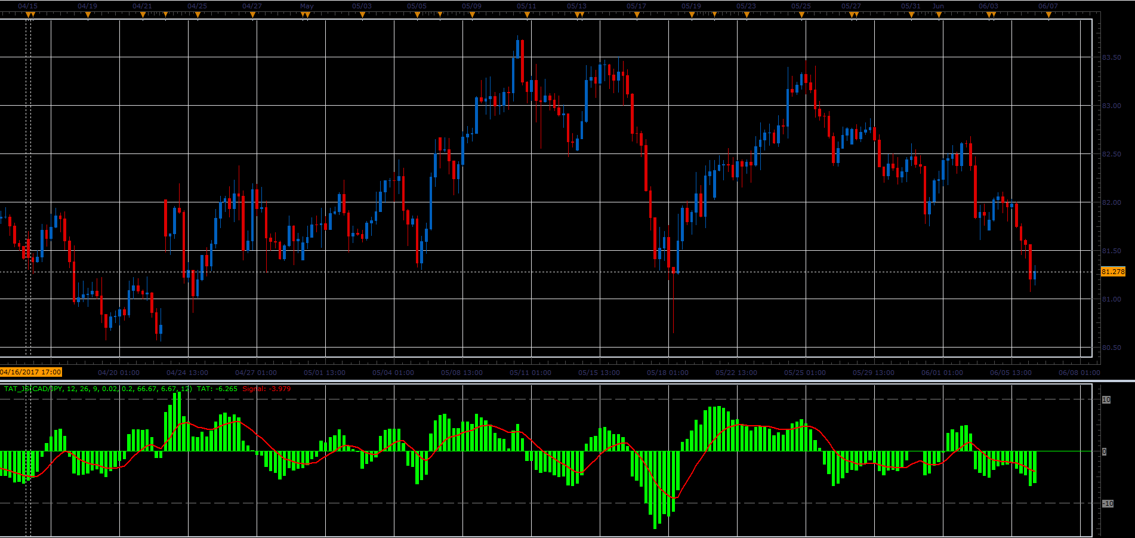Viewport: 1135px width, 538px height.
Task: Click the orange 81.278 current price tag
Action: 1113,272
